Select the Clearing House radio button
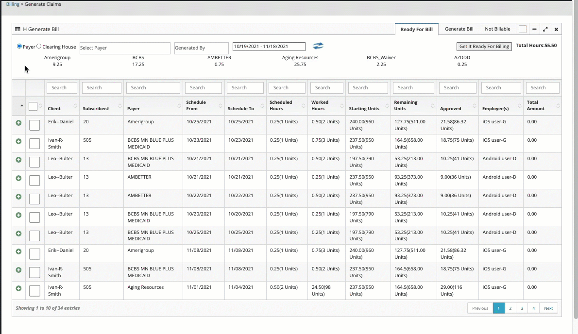This screenshot has height=334, width=578. pyautogui.click(x=39, y=47)
